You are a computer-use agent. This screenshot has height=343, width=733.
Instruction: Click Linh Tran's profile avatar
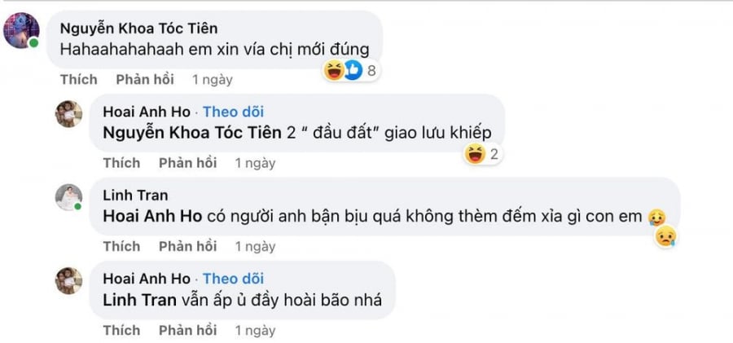pos(68,197)
